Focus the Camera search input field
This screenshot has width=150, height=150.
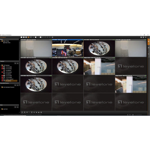pos(7,63)
